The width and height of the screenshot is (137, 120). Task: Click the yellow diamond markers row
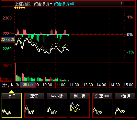click(x=20, y=8)
